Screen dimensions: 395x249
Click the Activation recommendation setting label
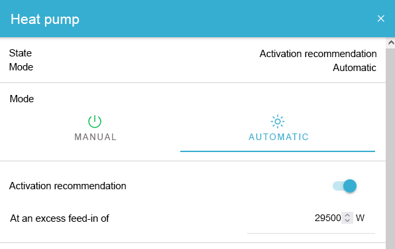click(68, 186)
